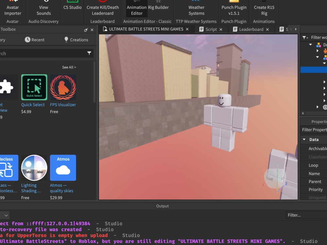Select the Priority property row

314,189
